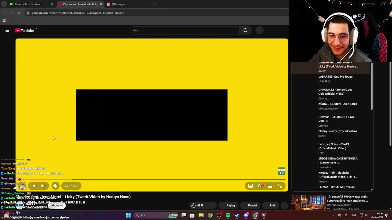The width and height of the screenshot is (392, 220).
Task: Switch the TUR keyboard language indicator
Action: point(354,215)
